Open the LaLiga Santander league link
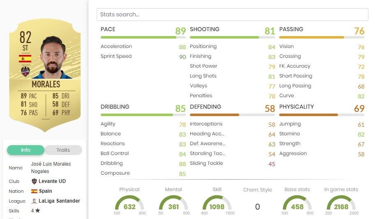 point(59,201)
